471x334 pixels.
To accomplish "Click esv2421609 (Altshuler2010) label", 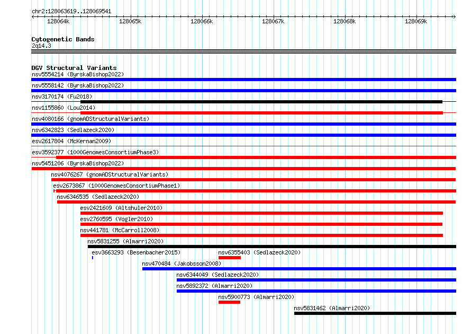I will click(x=121, y=208).
